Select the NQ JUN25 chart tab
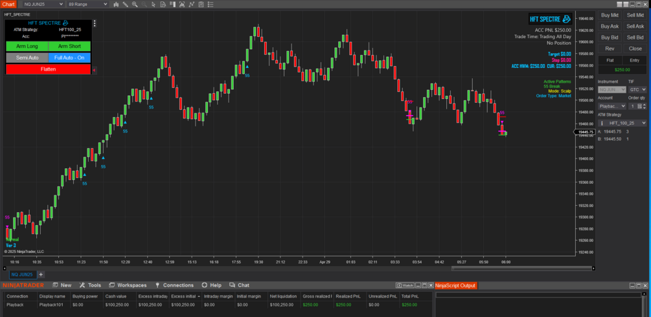The image size is (651, 317). pos(23,275)
